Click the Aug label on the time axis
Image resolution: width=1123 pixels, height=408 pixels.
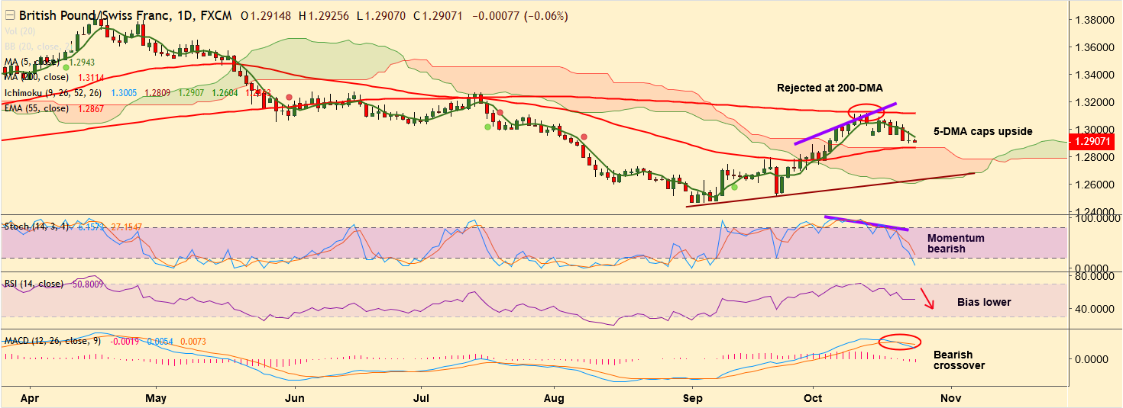click(x=555, y=398)
